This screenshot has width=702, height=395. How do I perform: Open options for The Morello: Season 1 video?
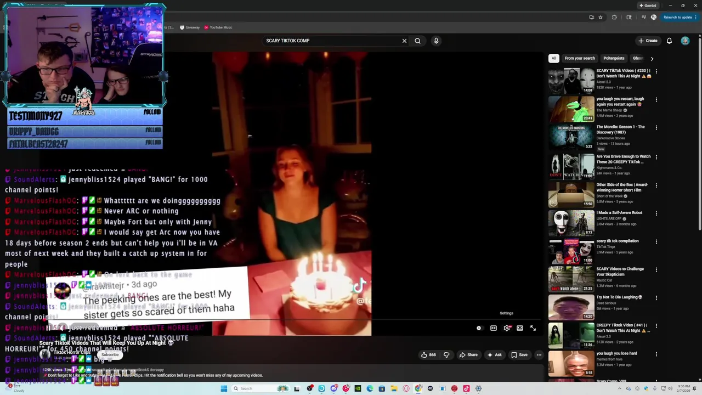[x=656, y=128]
